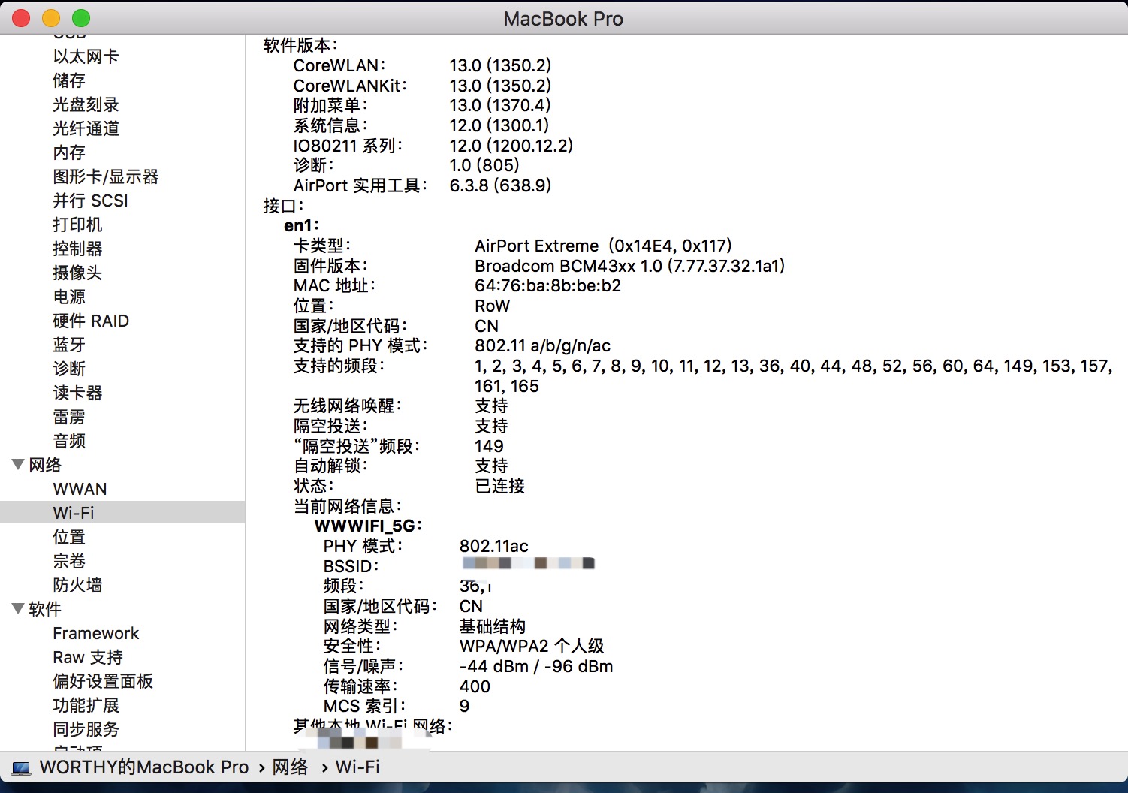Click the MacBook Pro computer icon in path bar

tap(22, 767)
